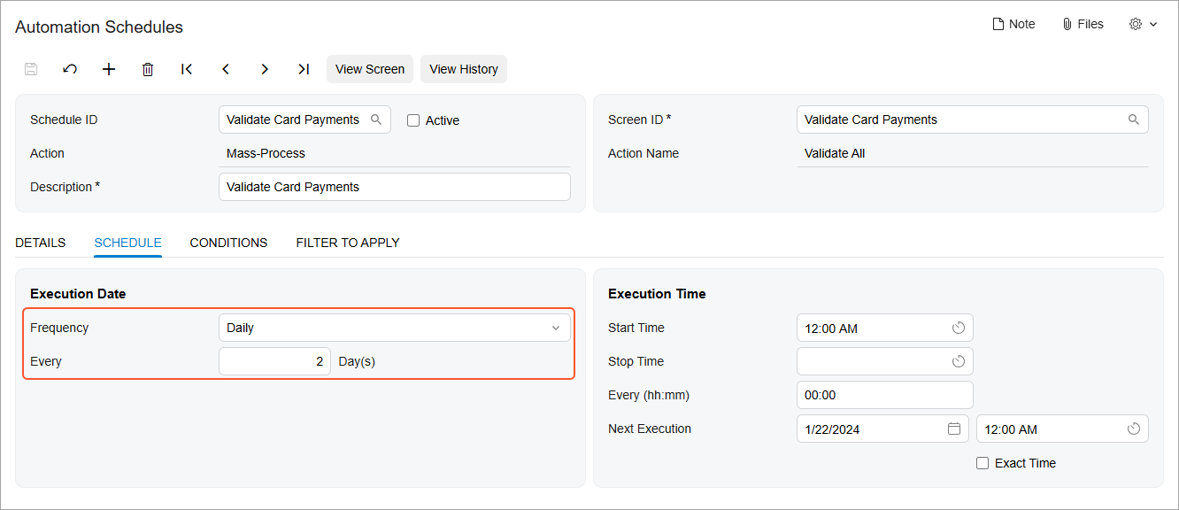1179x510 pixels.
Task: Save the automation schedule
Action: coord(31,69)
